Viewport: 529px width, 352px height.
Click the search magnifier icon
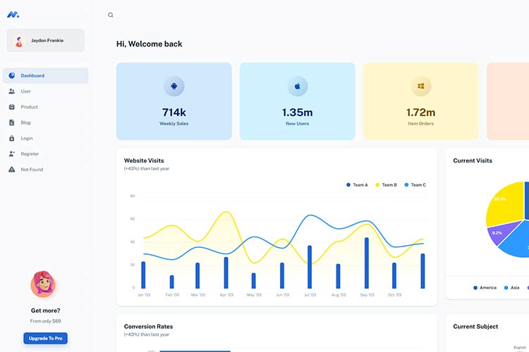pyautogui.click(x=111, y=15)
